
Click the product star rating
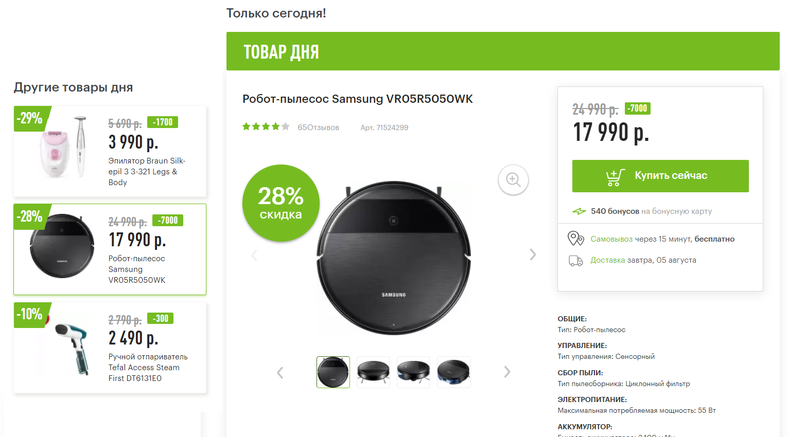[266, 127]
